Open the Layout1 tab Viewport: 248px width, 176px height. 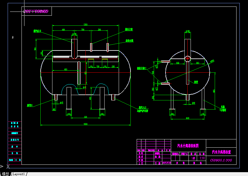19,174
